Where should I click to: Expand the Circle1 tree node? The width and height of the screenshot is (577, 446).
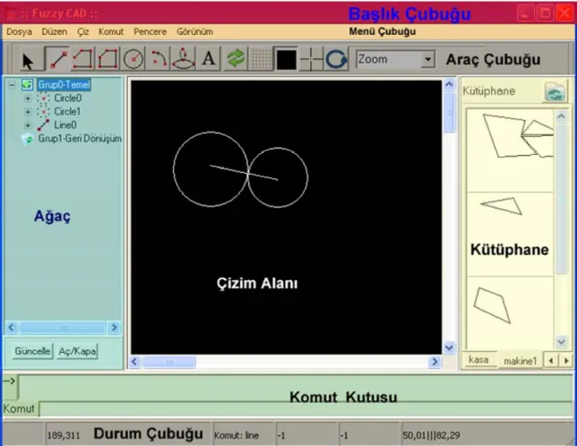(x=27, y=112)
